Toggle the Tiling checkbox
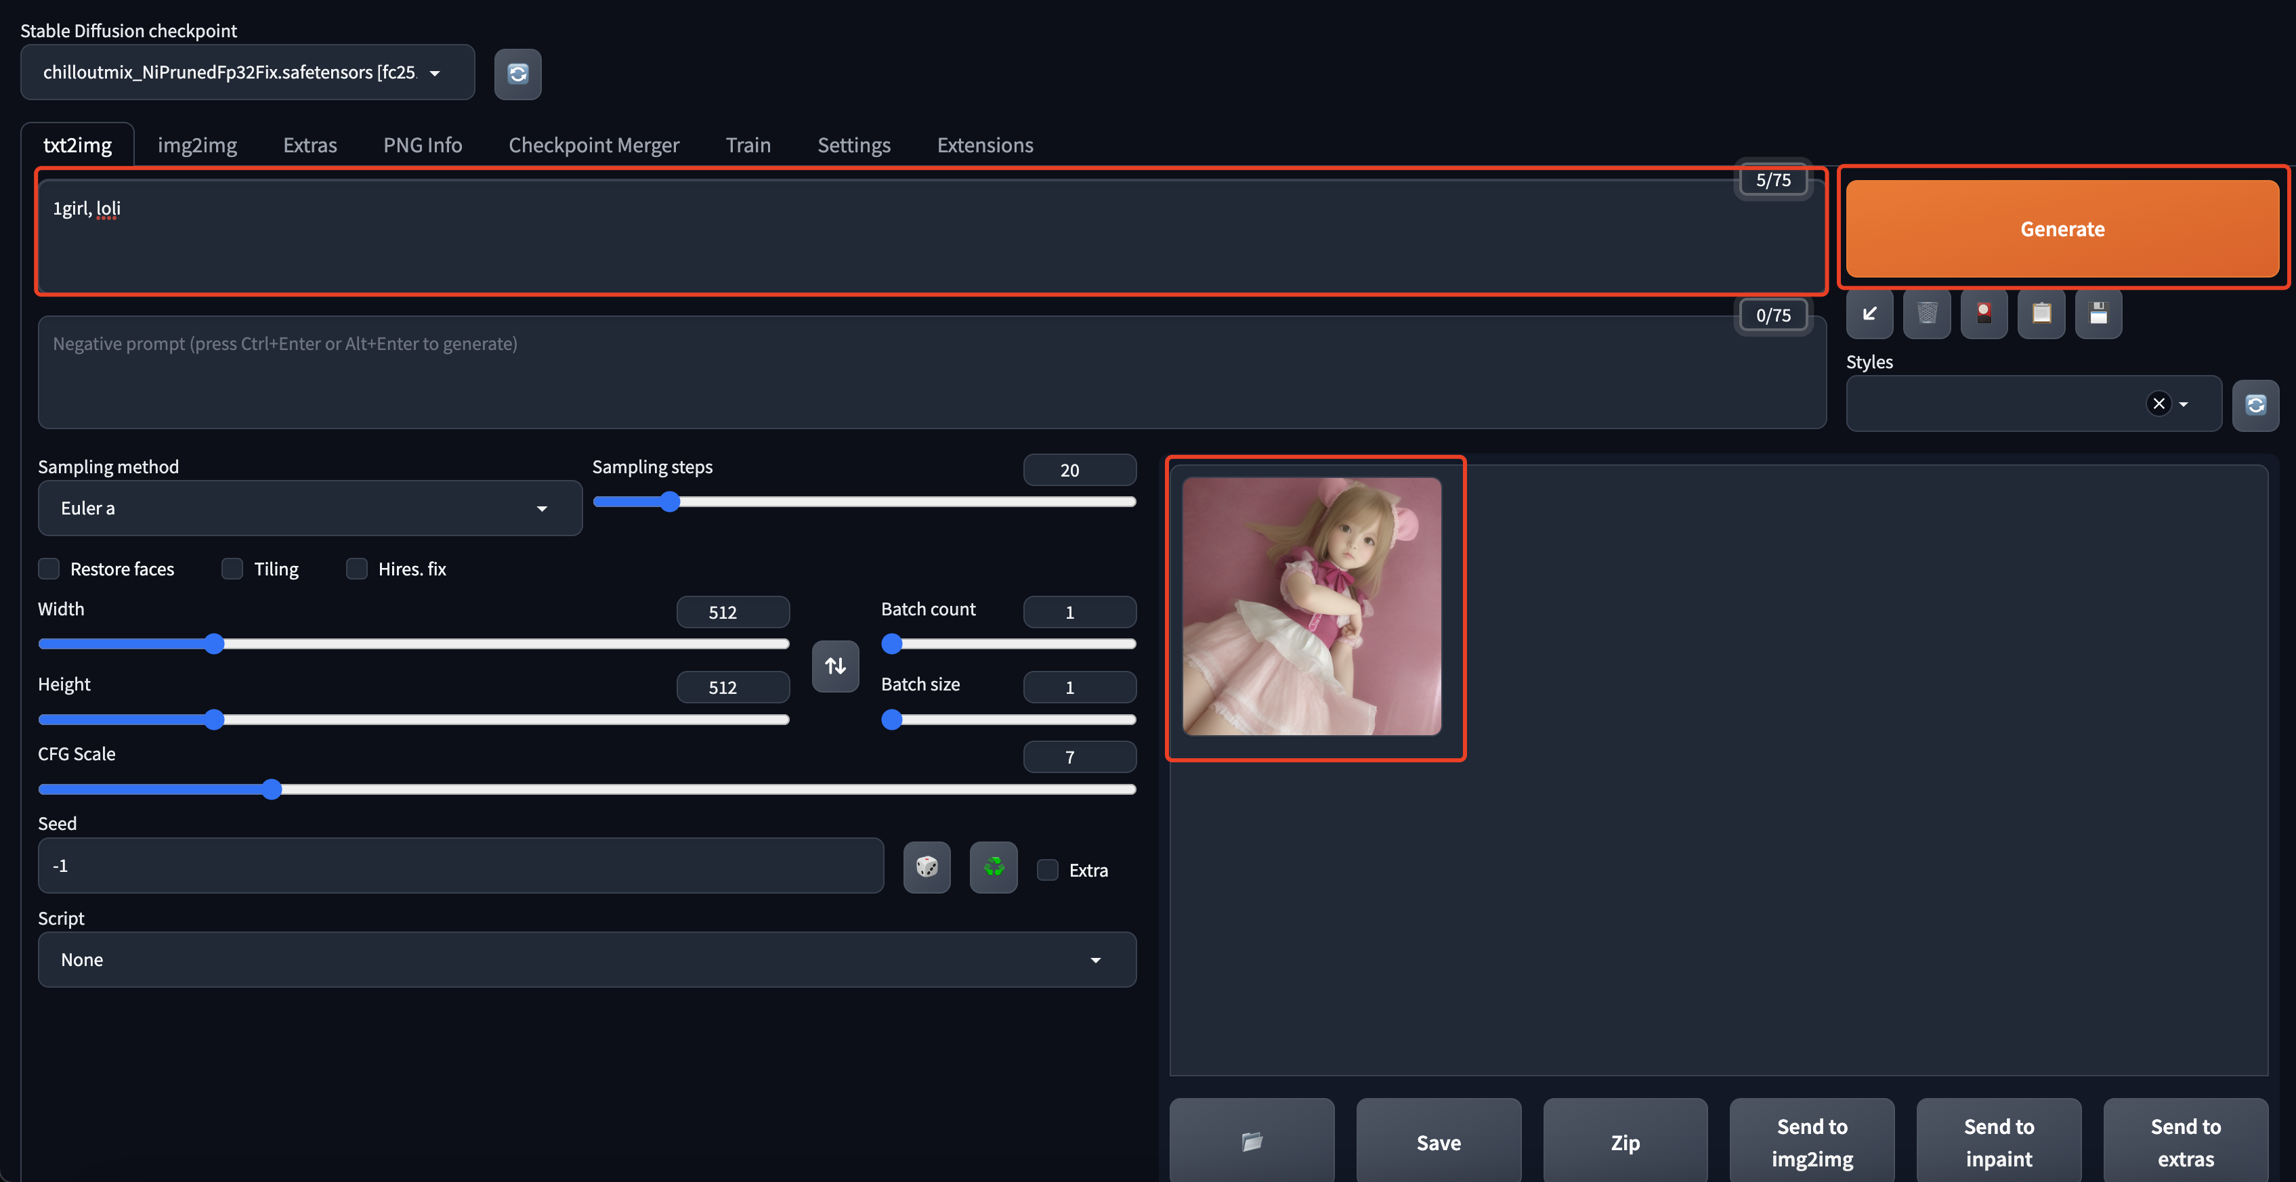Image resolution: width=2296 pixels, height=1182 pixels. [232, 569]
